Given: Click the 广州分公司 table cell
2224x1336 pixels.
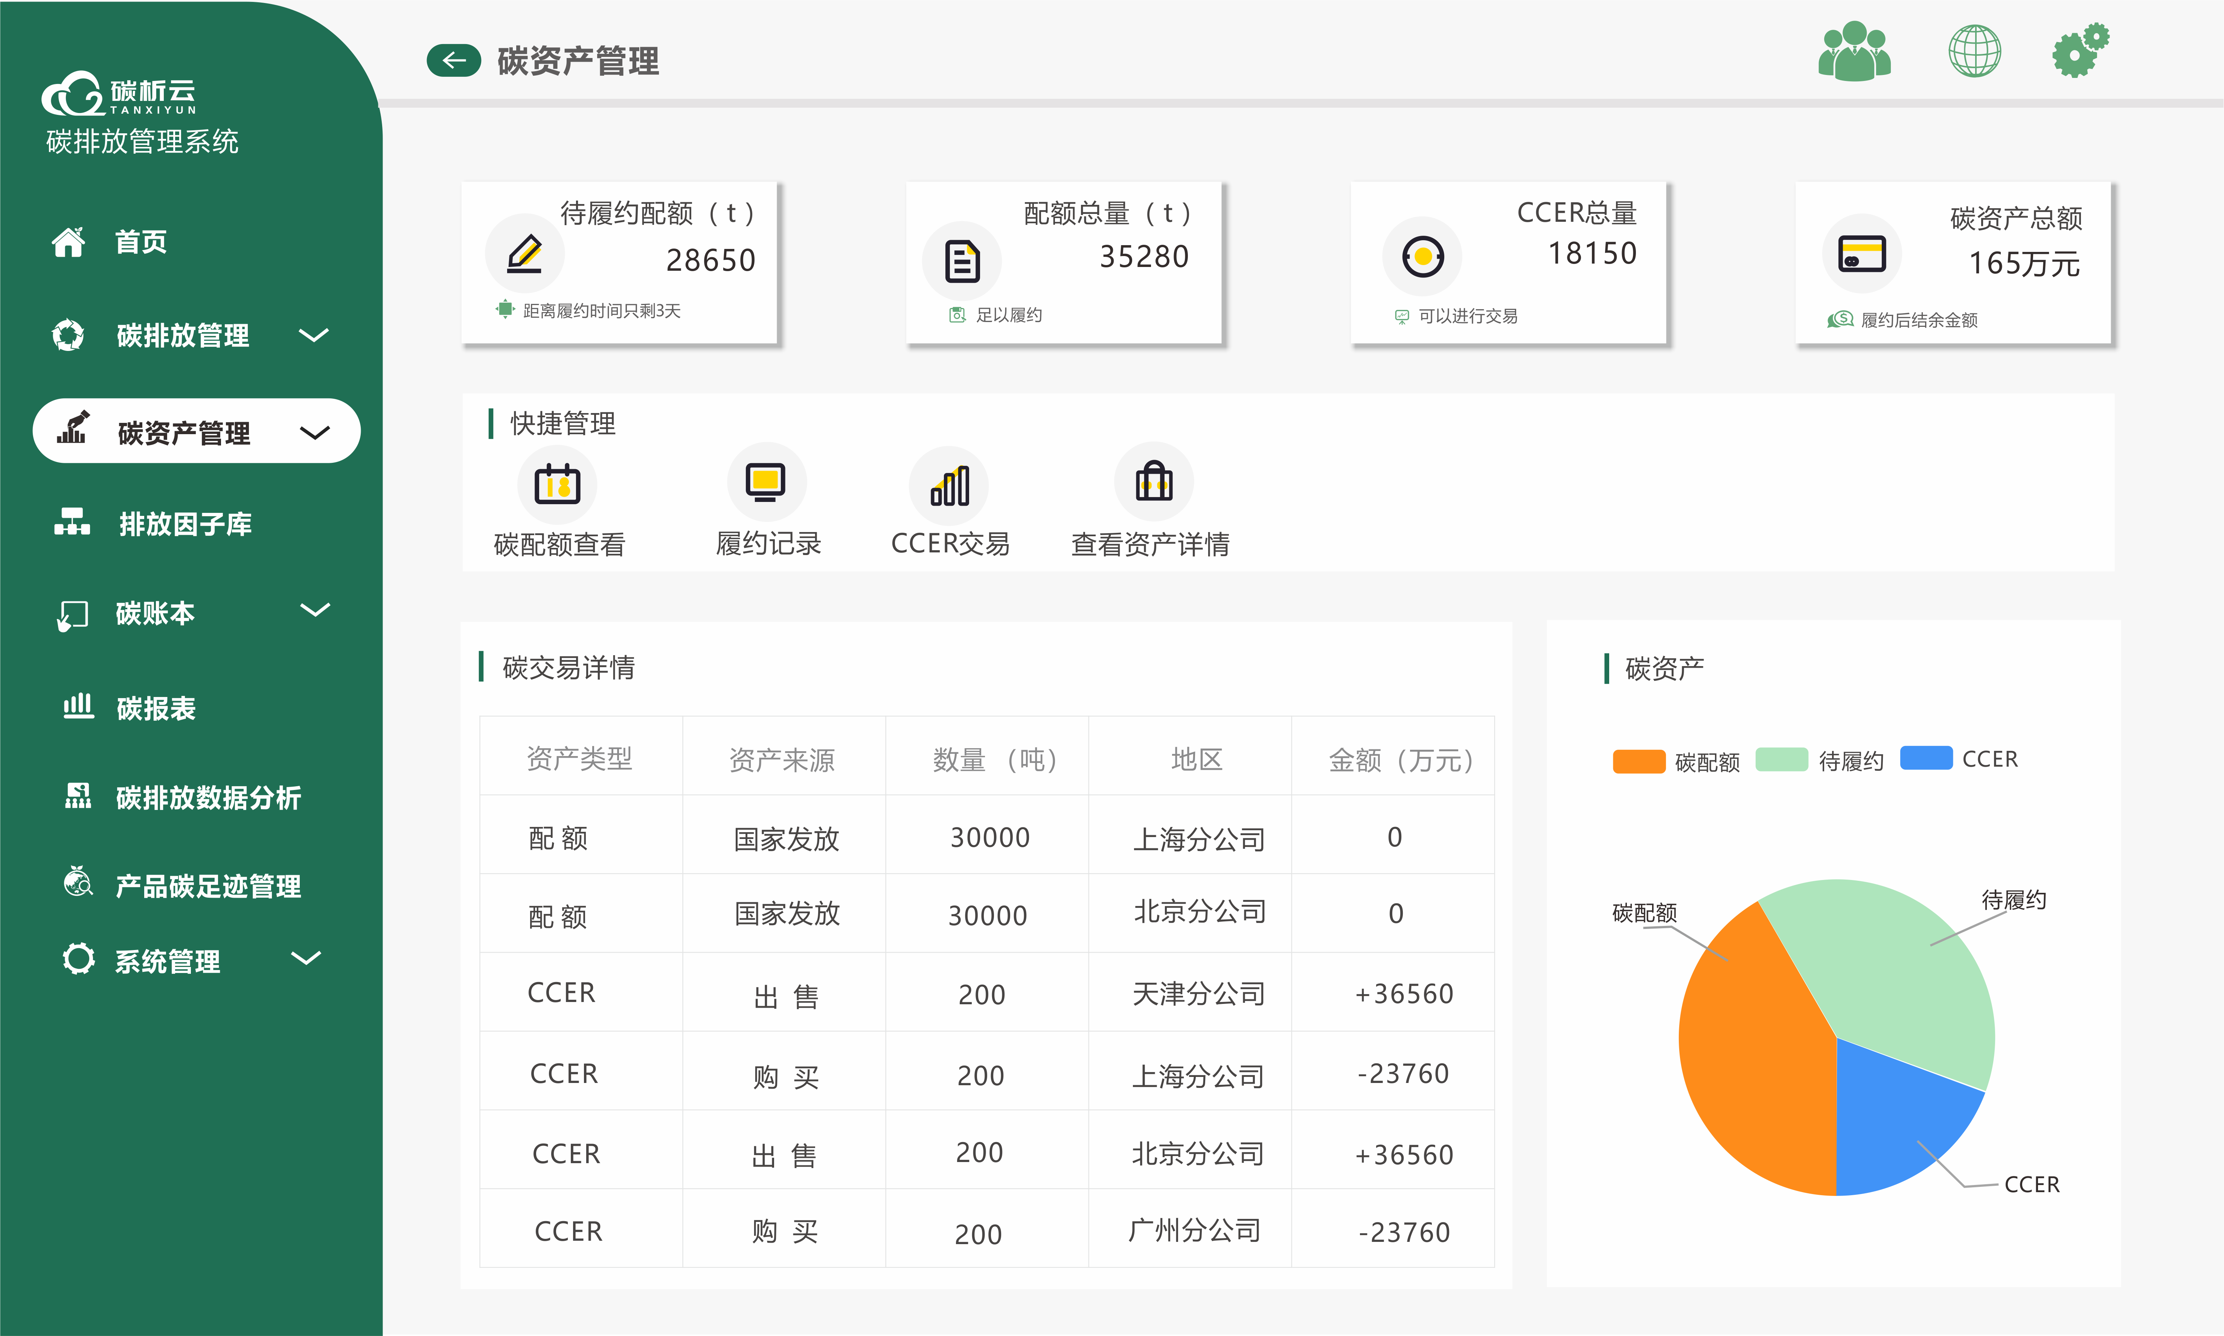Looking at the screenshot, I should [1194, 1230].
